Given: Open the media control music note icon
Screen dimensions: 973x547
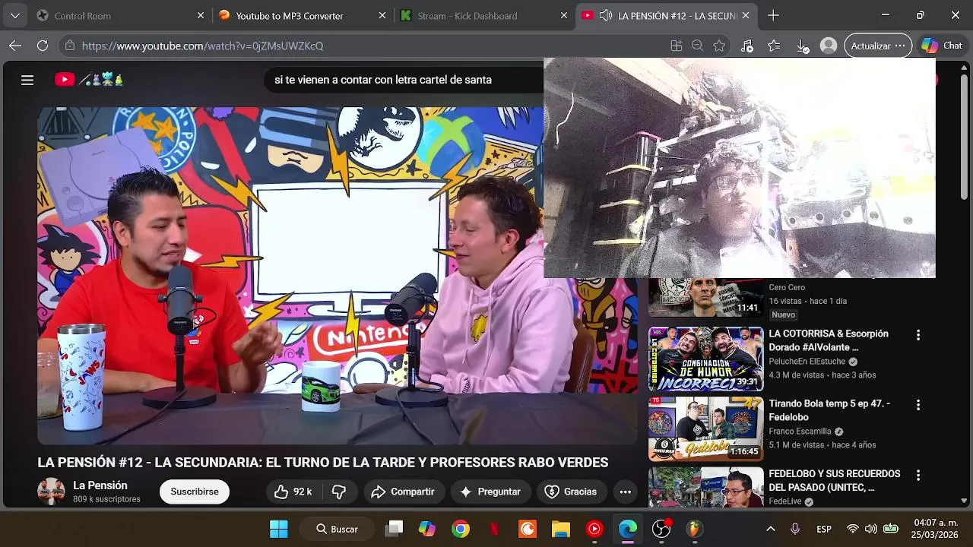Looking at the screenshot, I should 747,46.
